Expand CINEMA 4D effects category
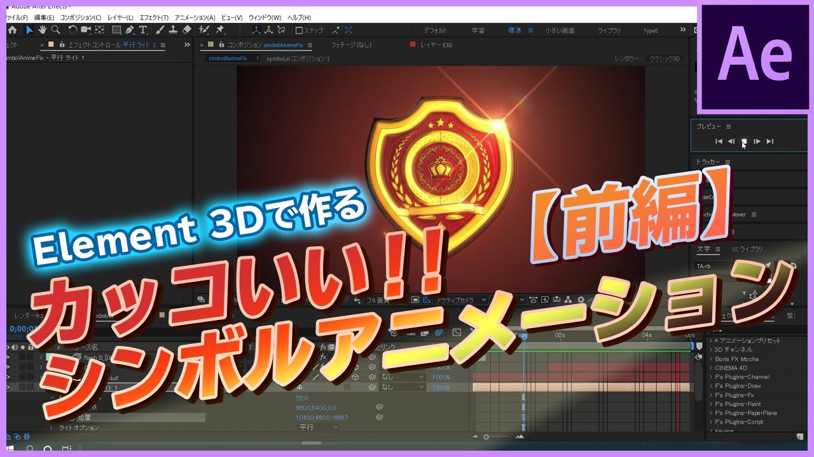The width and height of the screenshot is (814, 457). [711, 368]
